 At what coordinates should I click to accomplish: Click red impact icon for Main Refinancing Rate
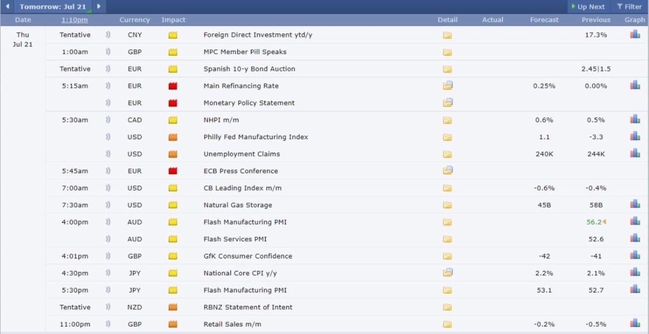(x=173, y=86)
